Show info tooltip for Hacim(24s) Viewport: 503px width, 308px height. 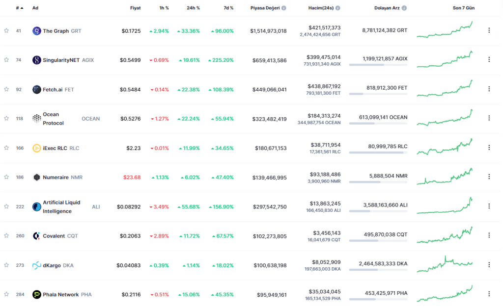[x=338, y=8]
